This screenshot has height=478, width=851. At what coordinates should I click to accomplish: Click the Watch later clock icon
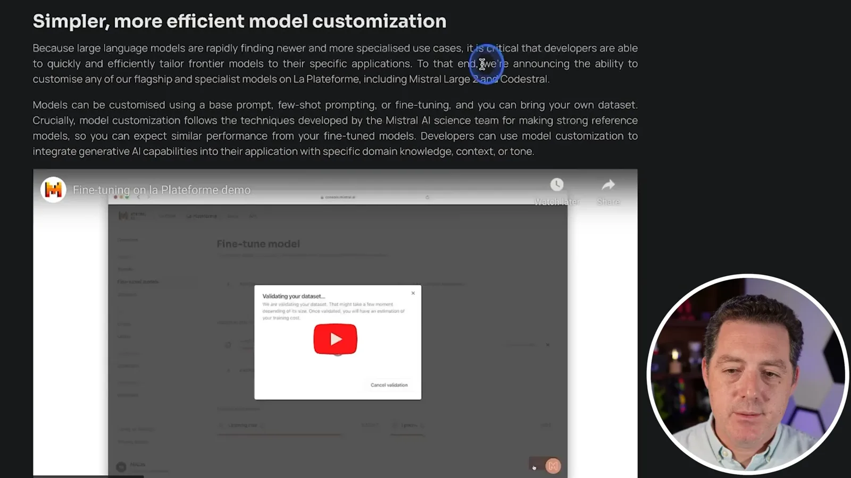(x=557, y=185)
